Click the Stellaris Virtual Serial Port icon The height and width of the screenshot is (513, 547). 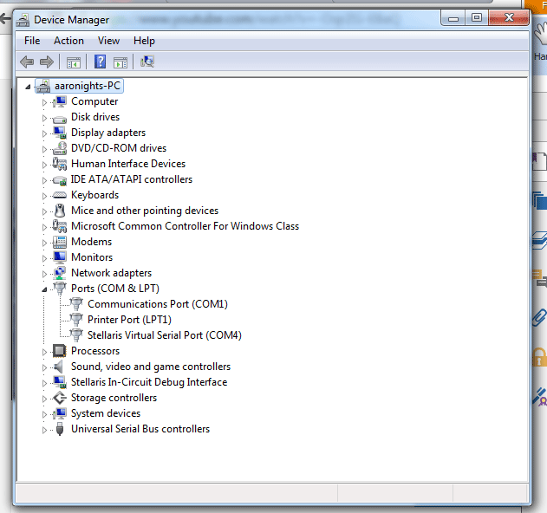click(x=76, y=335)
